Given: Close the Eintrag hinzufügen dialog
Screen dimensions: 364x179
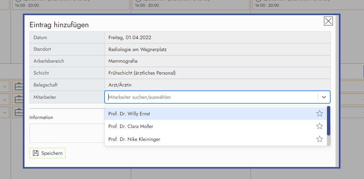Looking at the screenshot, I should tap(328, 21).
